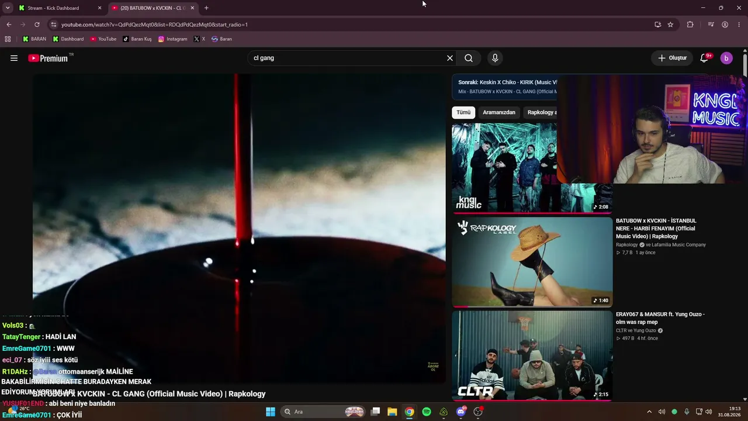Go to YouTube Premium home logo

(x=48, y=58)
